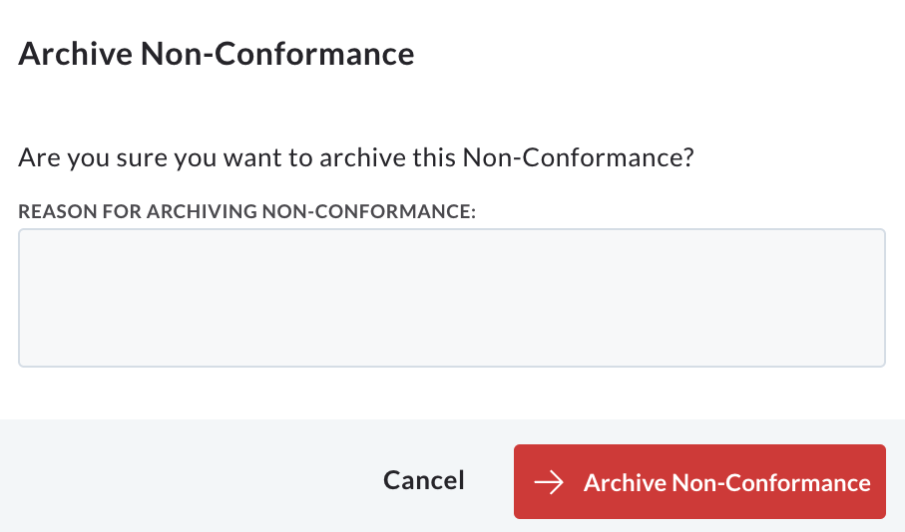Focus the reason for archiving text area
905x532 pixels.
click(452, 298)
